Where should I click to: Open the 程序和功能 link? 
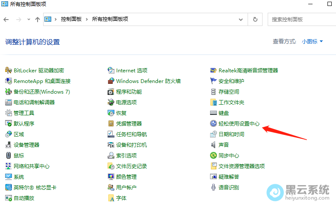point(129,91)
